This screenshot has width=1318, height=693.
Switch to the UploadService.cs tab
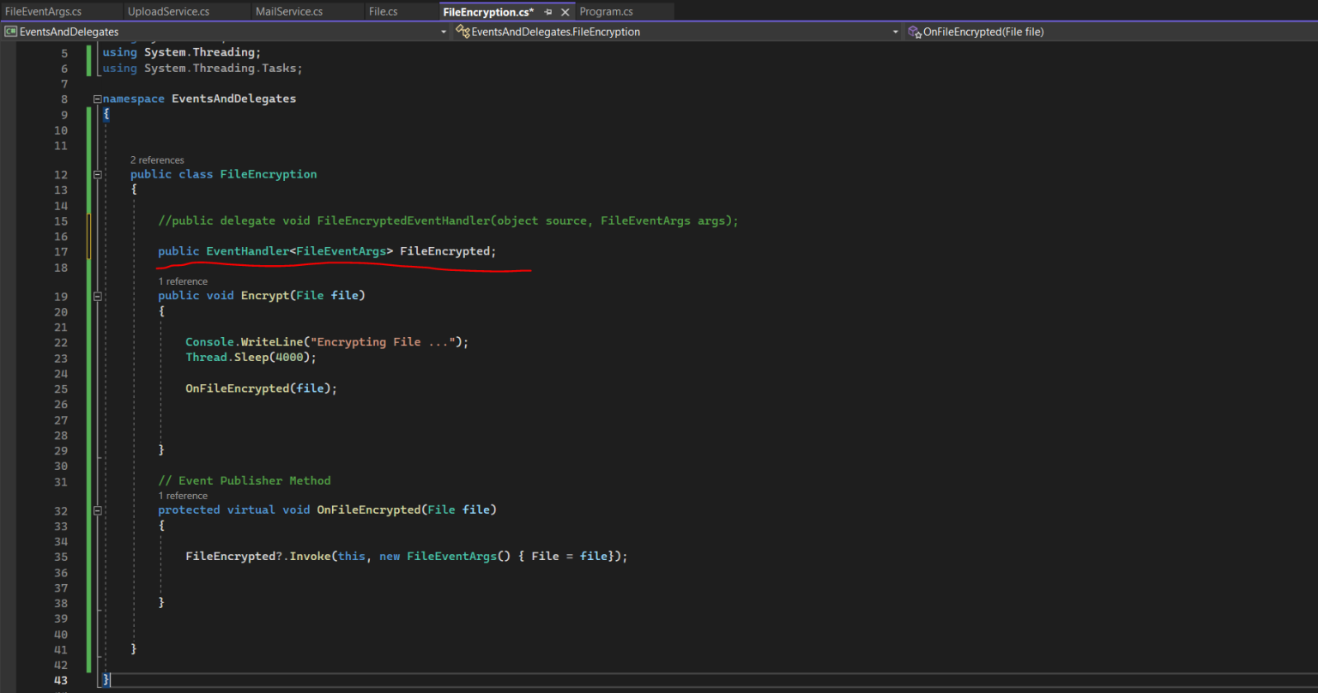168,12
